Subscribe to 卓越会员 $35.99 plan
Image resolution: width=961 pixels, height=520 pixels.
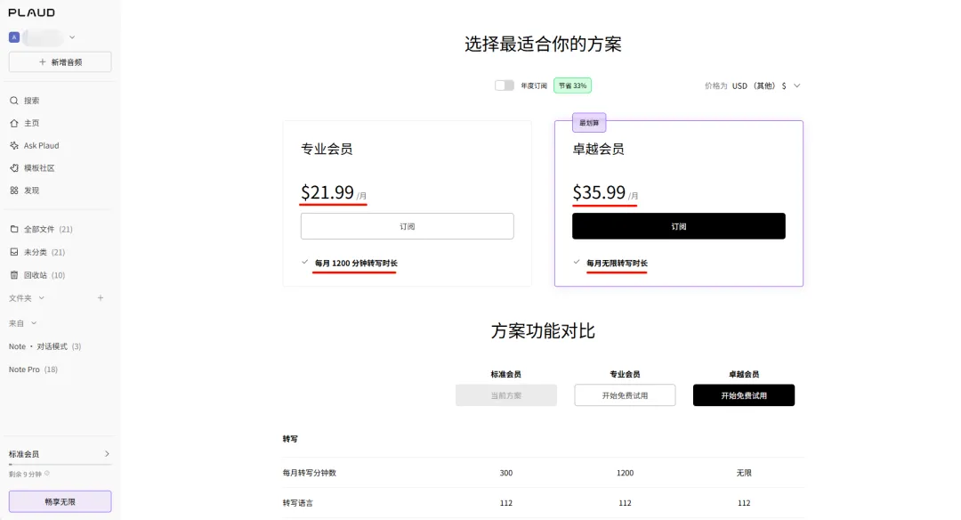point(678,226)
